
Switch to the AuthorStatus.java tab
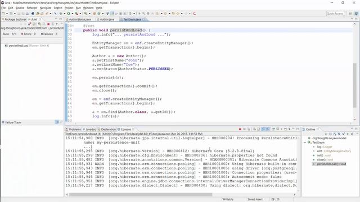click(x=80, y=20)
